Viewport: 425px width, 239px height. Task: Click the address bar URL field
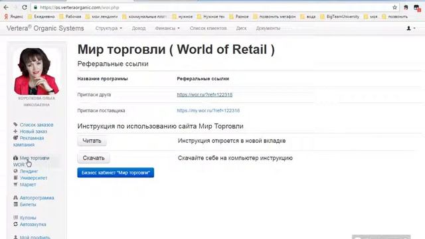click(211, 7)
